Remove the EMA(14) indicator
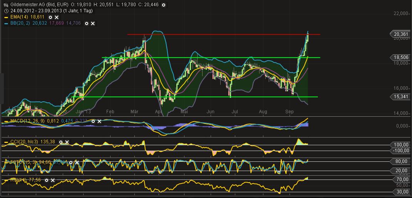 [x=57, y=17]
